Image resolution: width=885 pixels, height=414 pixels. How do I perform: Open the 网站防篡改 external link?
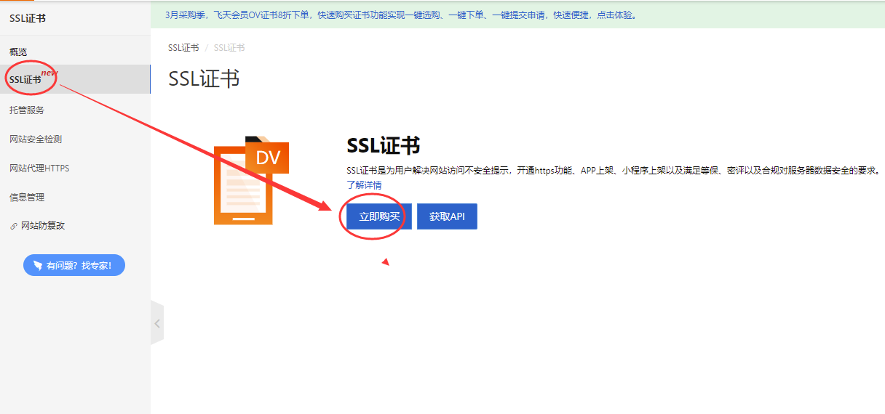coord(43,225)
